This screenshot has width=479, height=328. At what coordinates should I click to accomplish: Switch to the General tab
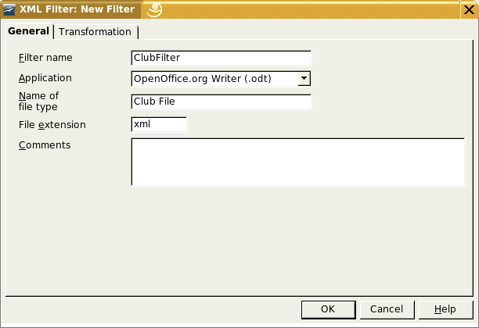[x=28, y=31]
